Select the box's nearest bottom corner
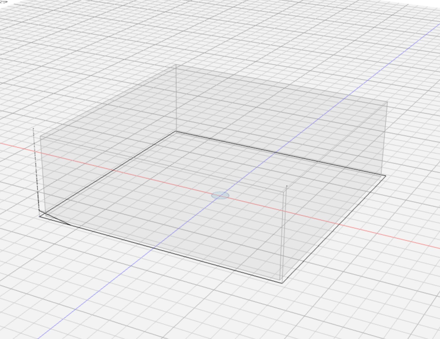 [282, 283]
